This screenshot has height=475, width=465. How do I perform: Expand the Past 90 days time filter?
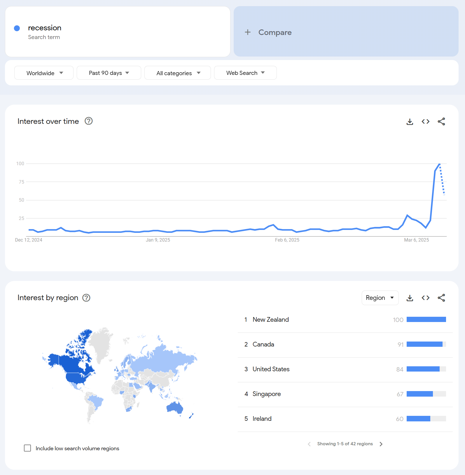(x=109, y=73)
